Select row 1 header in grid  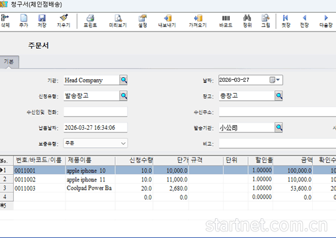pyautogui.click(x=7, y=170)
